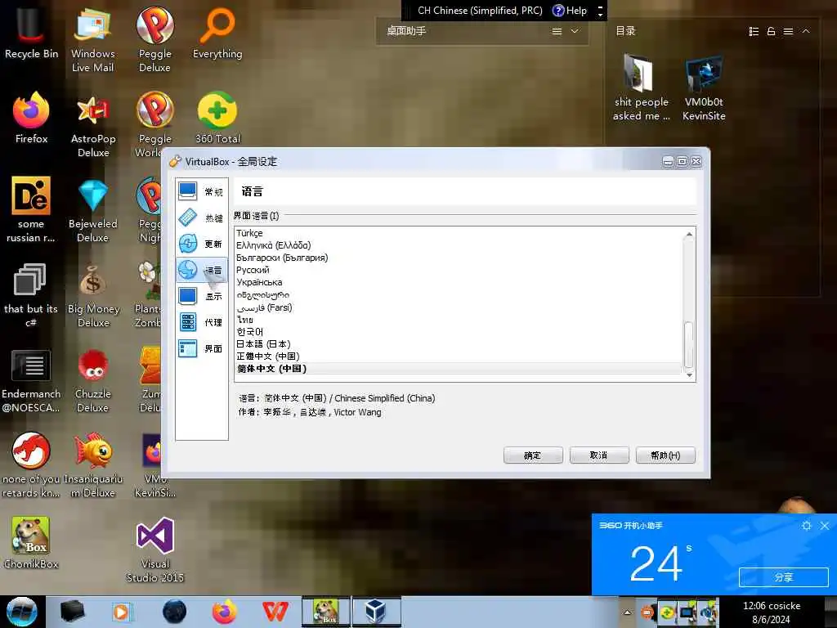The width and height of the screenshot is (837, 628).
Task: Open the 'shit people asked me' folder
Action: coord(641,88)
